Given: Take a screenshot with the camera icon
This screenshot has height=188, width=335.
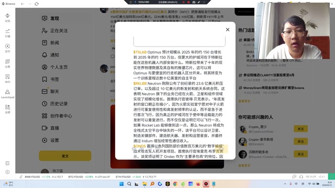Looking at the screenshot, I should [194, 2].
